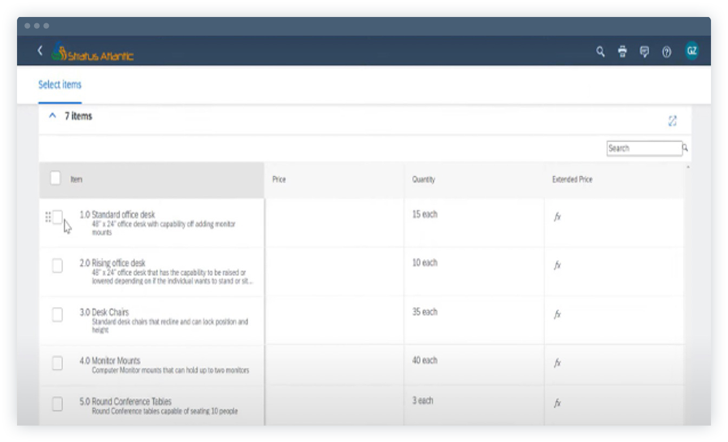This screenshot has height=442, width=728.
Task: Grab the drag handle for item 1.0
Action: pos(49,216)
